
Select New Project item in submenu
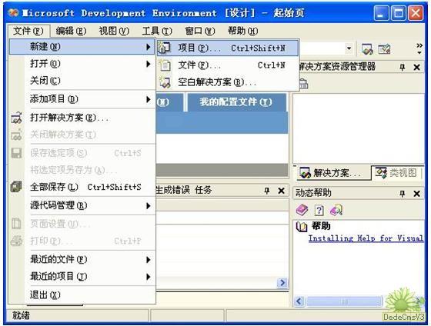click(x=228, y=48)
